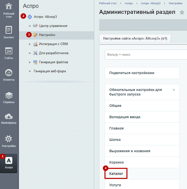Expand the Интеграция с CRM tree node
The image size is (187, 189).
pyautogui.click(x=30, y=44)
